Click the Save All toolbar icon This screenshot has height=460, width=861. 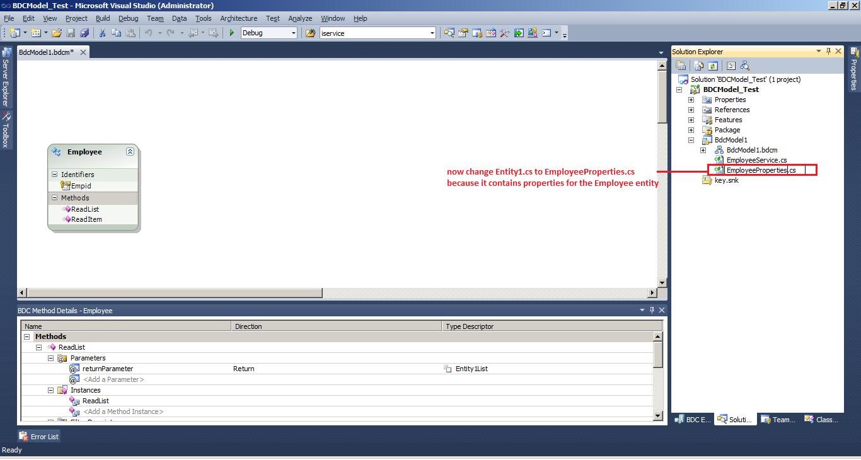[x=84, y=33]
